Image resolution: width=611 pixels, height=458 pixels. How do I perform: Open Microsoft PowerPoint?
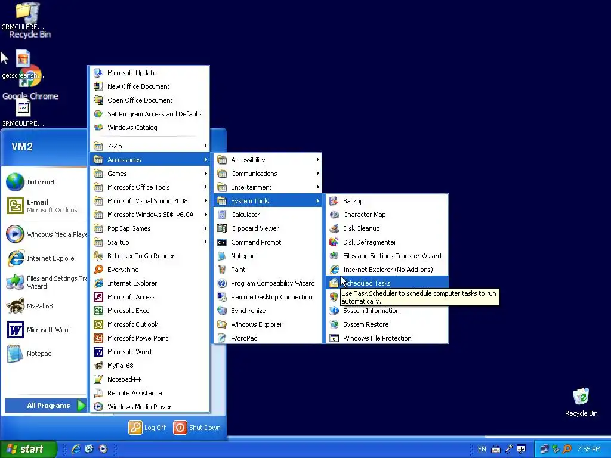150,338
